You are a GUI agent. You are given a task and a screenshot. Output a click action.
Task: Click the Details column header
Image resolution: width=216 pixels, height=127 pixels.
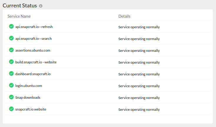click(x=124, y=16)
